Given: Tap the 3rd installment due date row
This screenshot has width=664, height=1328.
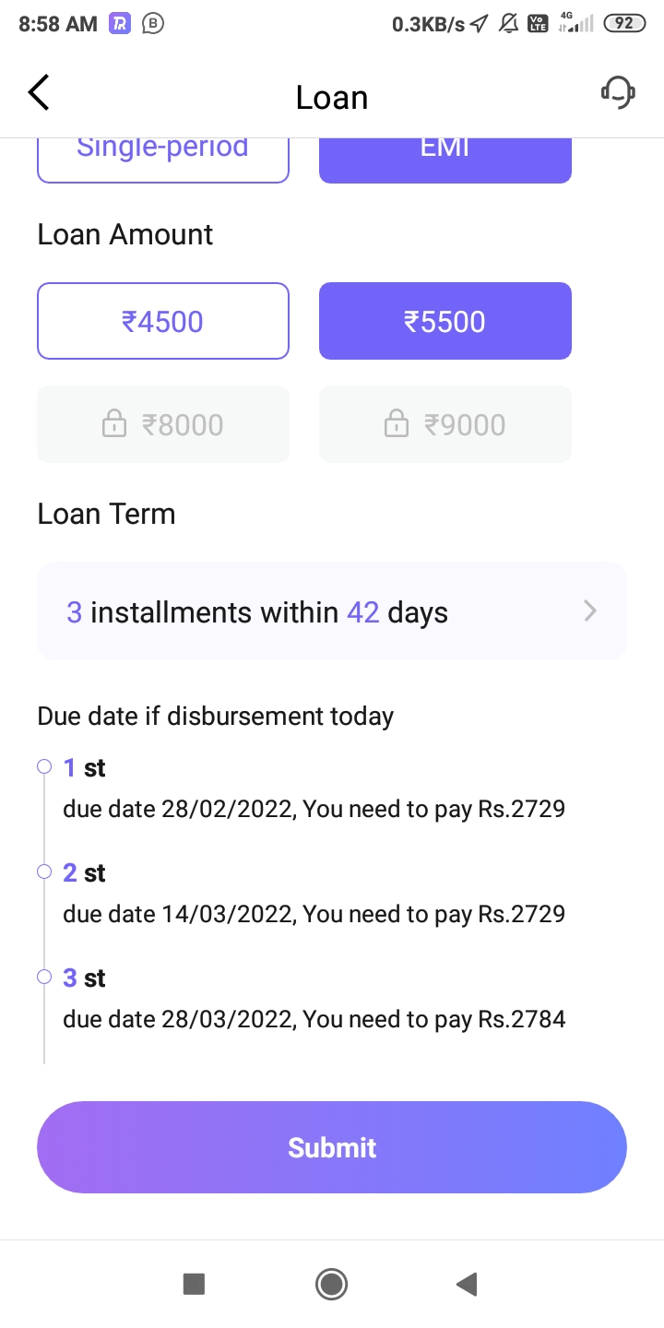Looking at the screenshot, I should [314, 1019].
